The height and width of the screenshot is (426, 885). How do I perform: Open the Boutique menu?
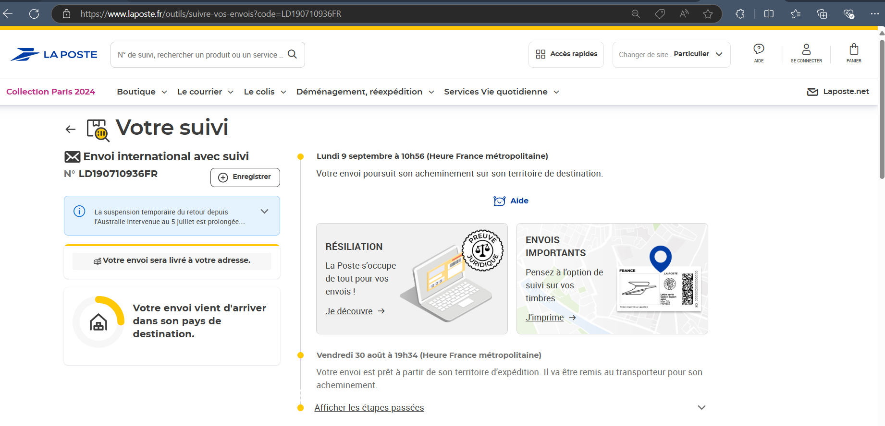point(142,92)
